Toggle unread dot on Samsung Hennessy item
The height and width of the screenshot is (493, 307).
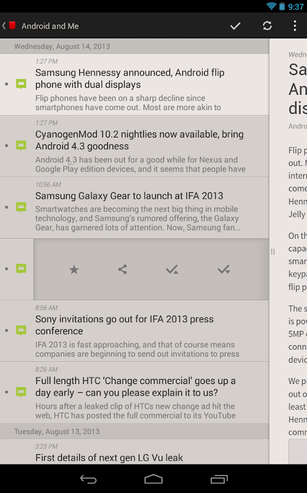[x=7, y=84]
